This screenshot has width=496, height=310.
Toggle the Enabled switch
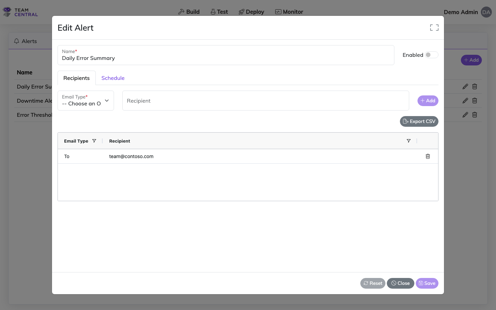pos(431,55)
